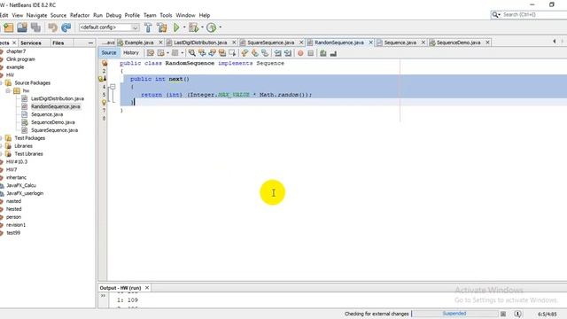The height and width of the screenshot is (319, 567).
Task: Show previous editor tabs with scroll arrow
Action: pos(554,42)
